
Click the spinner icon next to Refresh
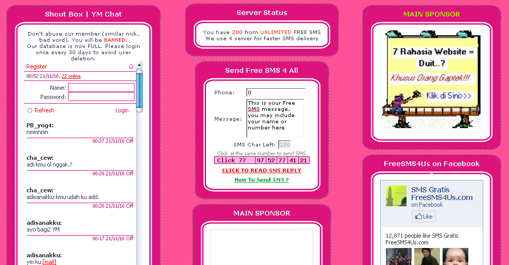[x=29, y=110]
